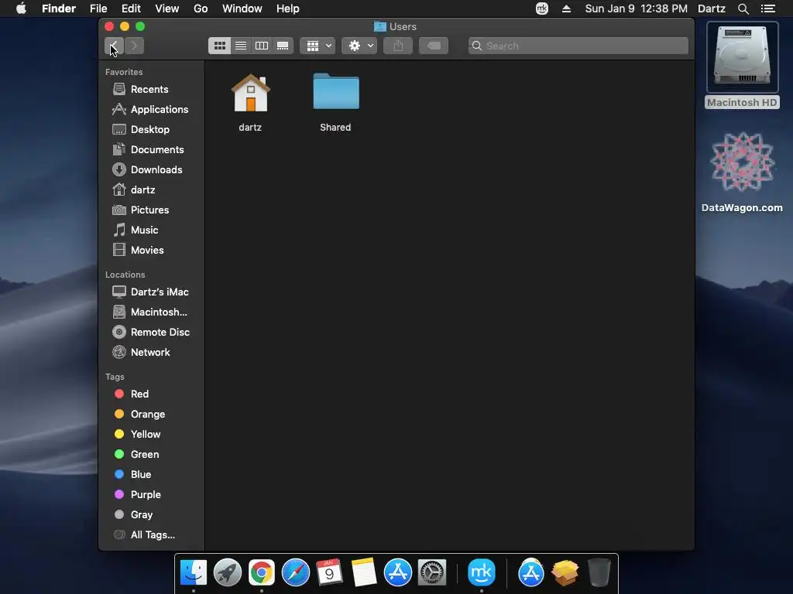Open Notes from the Dock
Screen dimensions: 793x594
pos(364,573)
